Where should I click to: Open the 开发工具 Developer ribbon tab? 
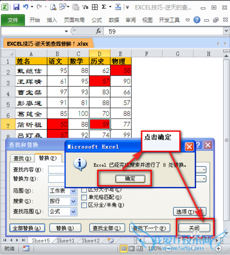click(x=169, y=20)
